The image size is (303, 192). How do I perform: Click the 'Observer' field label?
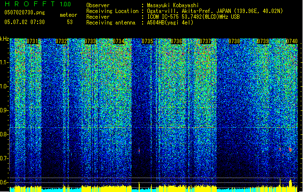click(x=98, y=5)
